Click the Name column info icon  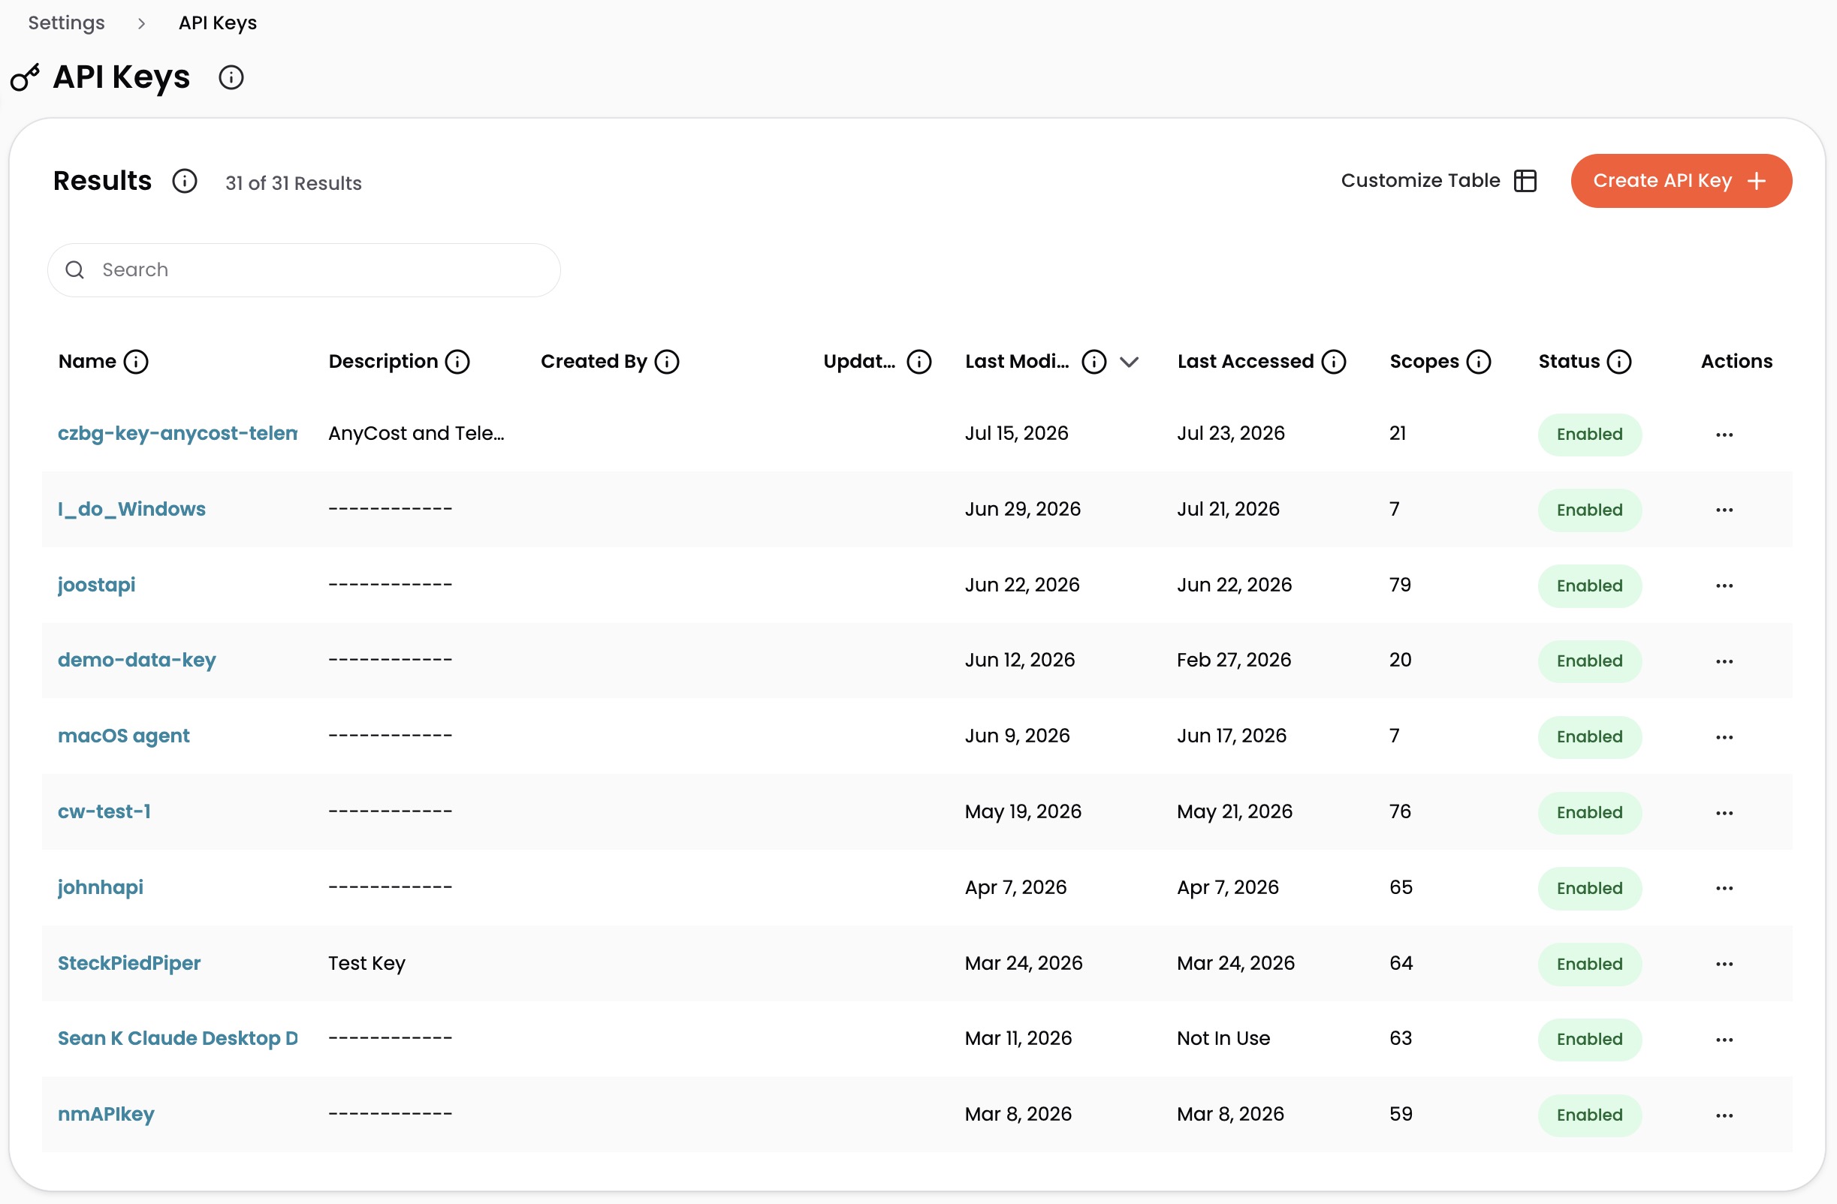click(136, 362)
